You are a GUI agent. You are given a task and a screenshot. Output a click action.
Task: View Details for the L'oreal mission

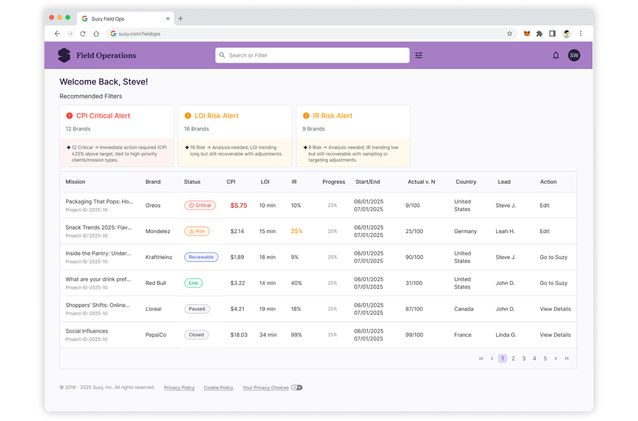coord(555,309)
